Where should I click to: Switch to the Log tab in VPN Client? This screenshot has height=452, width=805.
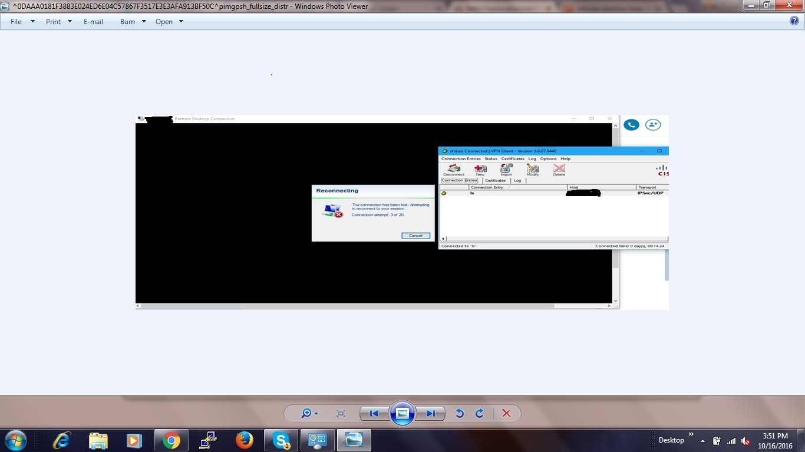pyautogui.click(x=517, y=181)
